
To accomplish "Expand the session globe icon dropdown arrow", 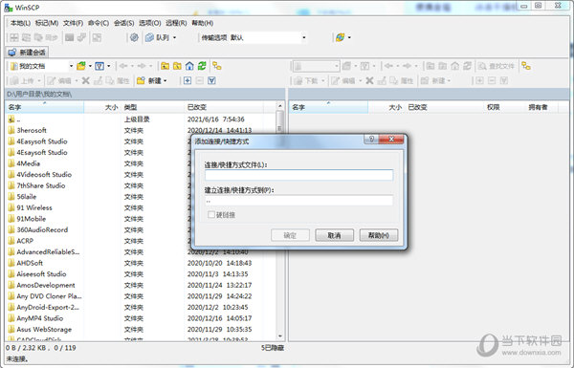I will click(349, 37).
